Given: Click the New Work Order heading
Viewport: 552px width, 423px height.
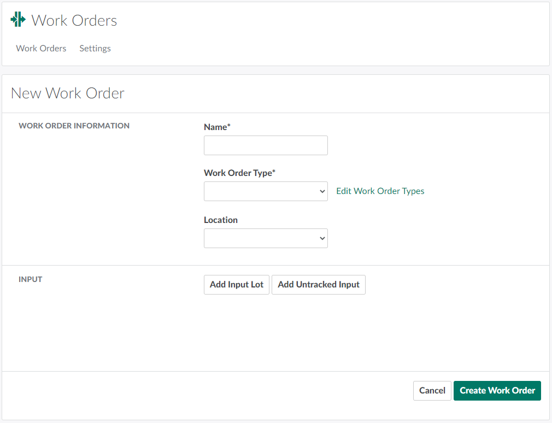Looking at the screenshot, I should coord(68,93).
